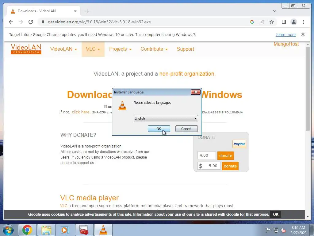Open Chrome three-dot menu
The height and width of the screenshot is (236, 314).
(304, 22)
